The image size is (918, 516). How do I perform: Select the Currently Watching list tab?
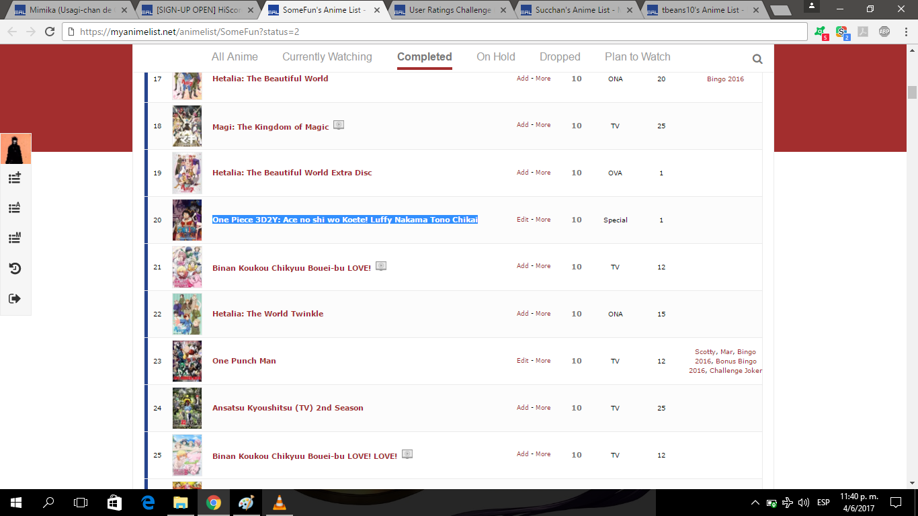click(x=327, y=57)
